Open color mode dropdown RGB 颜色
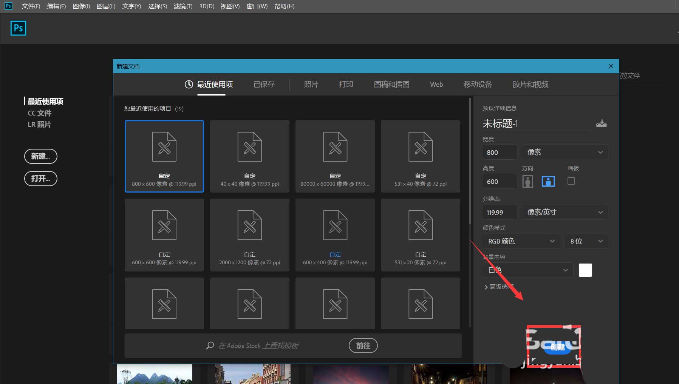679x384 pixels. pos(521,241)
